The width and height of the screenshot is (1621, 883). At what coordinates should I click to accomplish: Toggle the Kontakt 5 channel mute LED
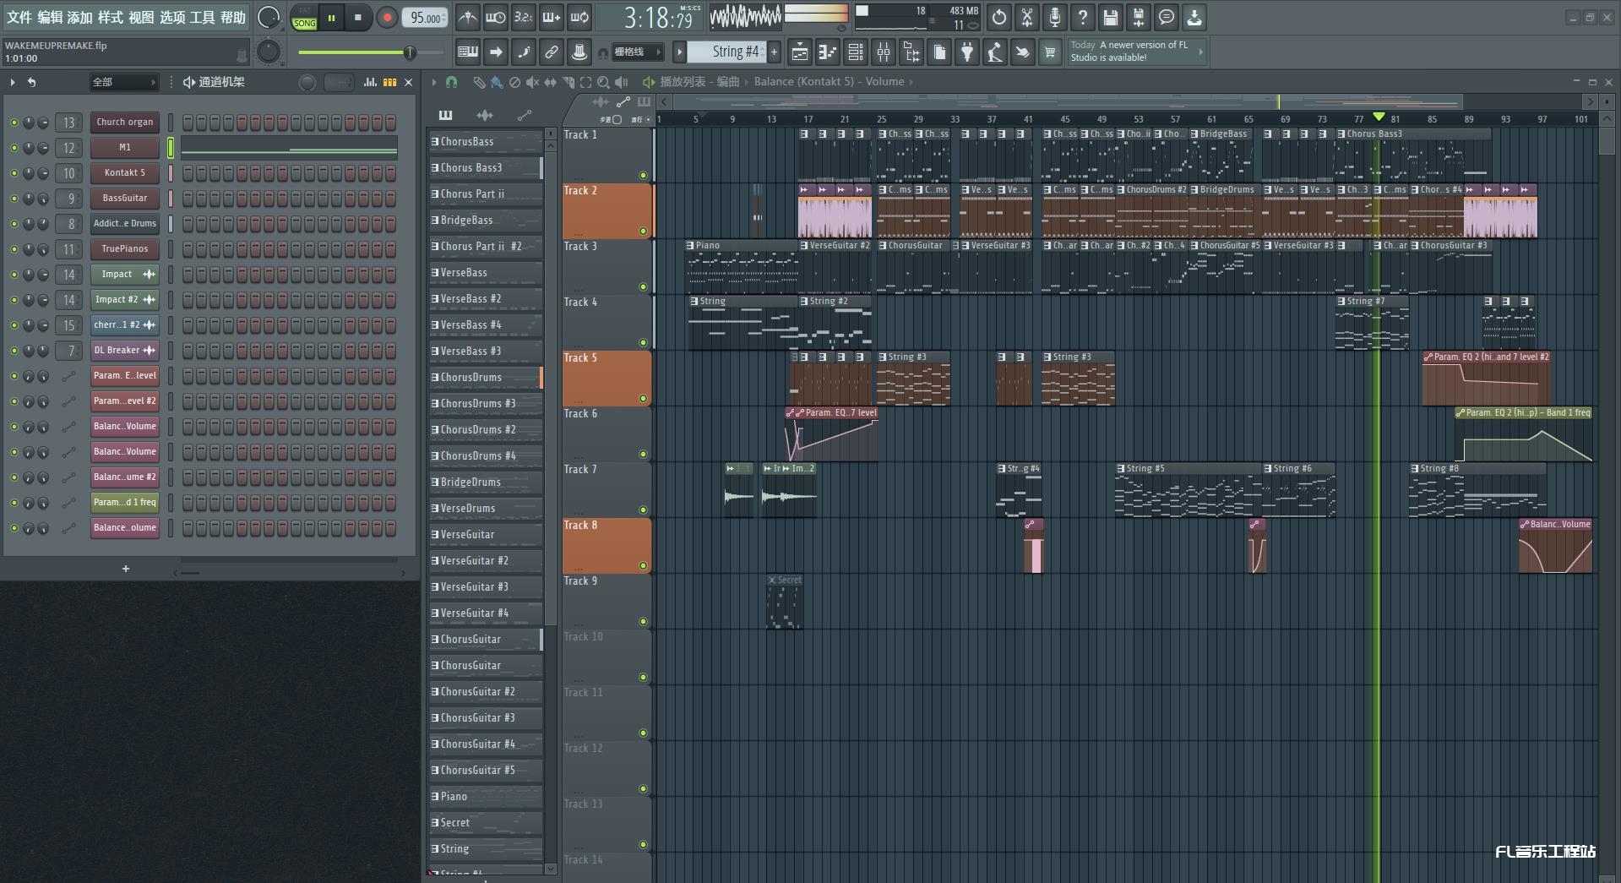pyautogui.click(x=14, y=173)
